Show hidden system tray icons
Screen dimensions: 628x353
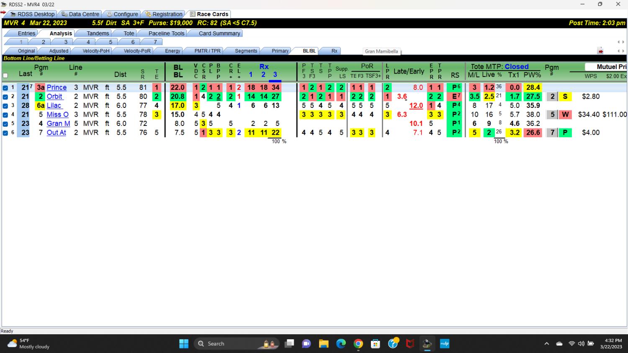546,344
